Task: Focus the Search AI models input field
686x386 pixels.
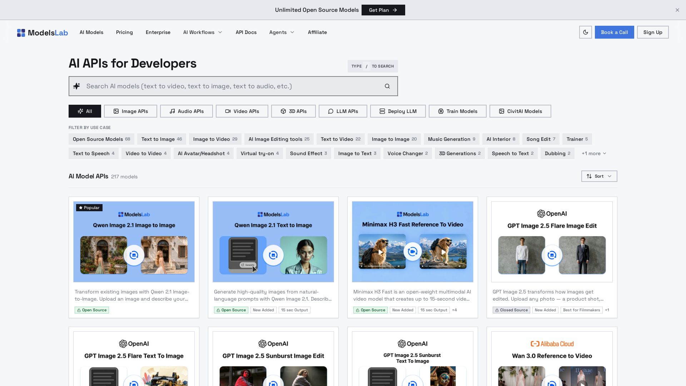Action: tap(233, 86)
